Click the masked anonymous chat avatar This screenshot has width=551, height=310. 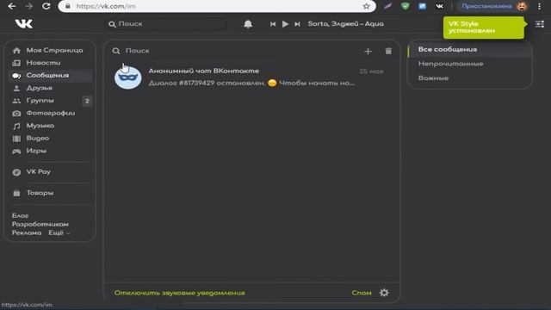click(128, 77)
